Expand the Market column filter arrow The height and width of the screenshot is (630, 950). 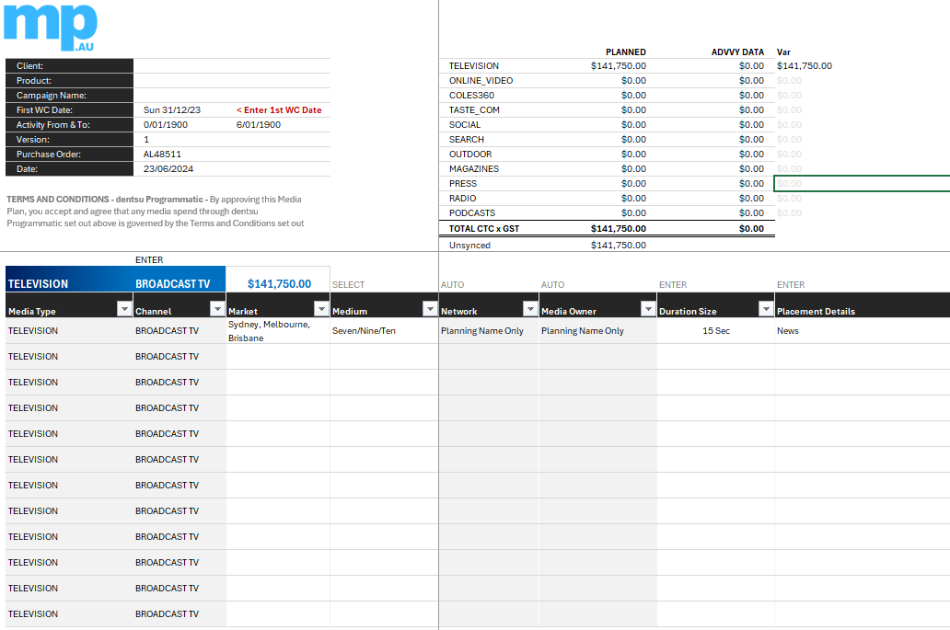(321, 309)
